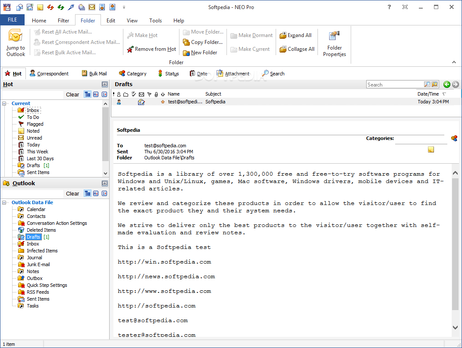Click message body scroll down arrow
The width and height of the screenshot is (462, 348).
455,327
